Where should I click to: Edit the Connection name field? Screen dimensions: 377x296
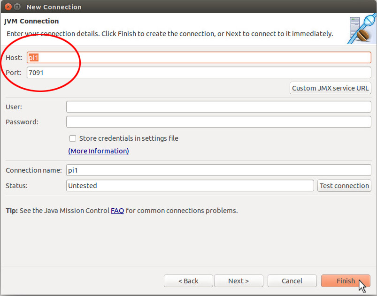[219, 170]
